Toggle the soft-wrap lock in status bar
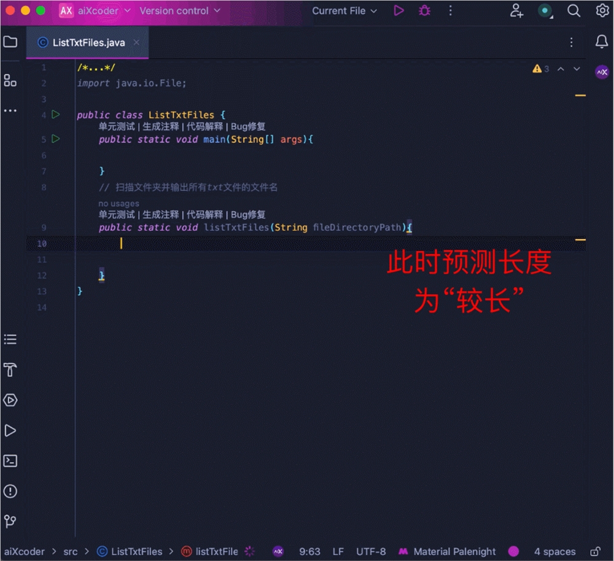 point(594,551)
